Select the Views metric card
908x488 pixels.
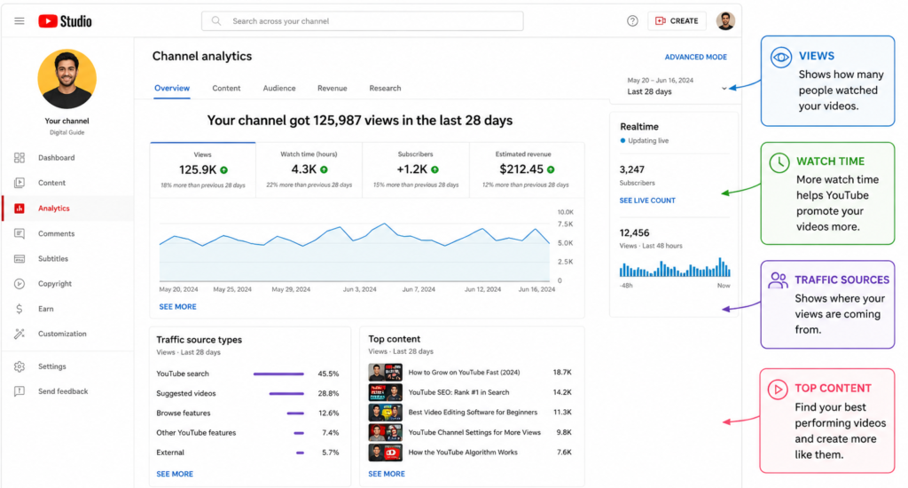203,169
